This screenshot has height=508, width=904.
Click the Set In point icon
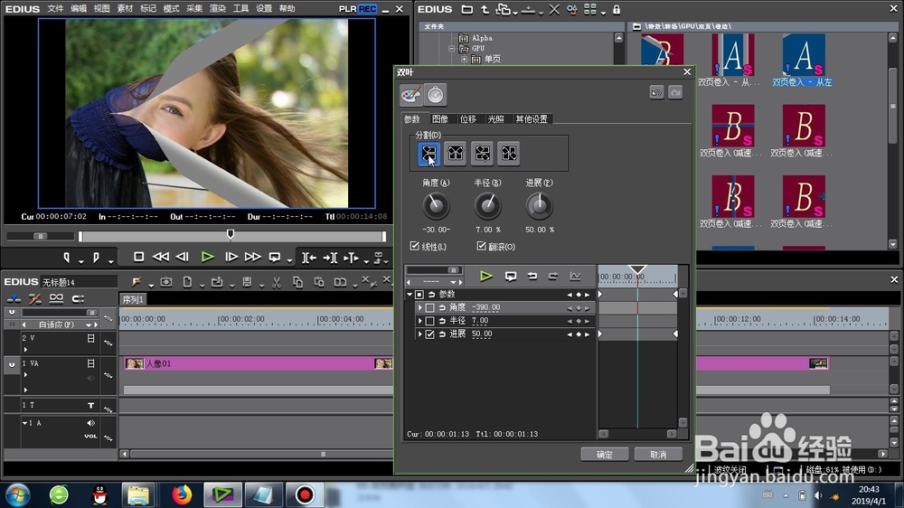coord(66,258)
